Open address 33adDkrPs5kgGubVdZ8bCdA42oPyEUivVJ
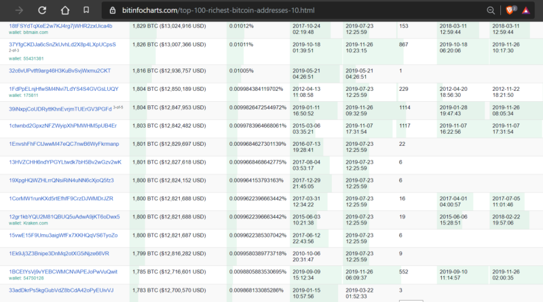The image size is (543, 302). click(61, 290)
